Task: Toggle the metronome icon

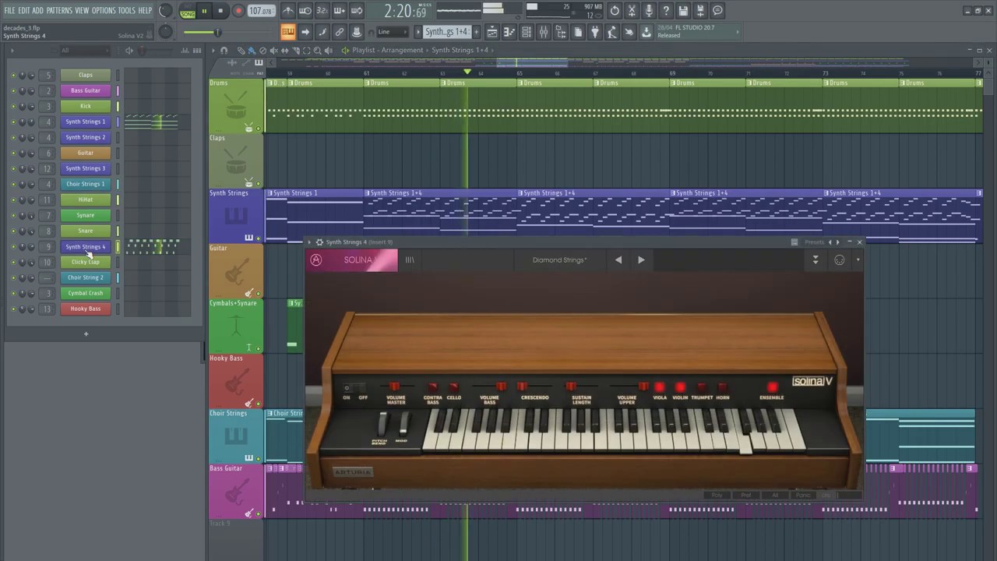Action: point(288,11)
